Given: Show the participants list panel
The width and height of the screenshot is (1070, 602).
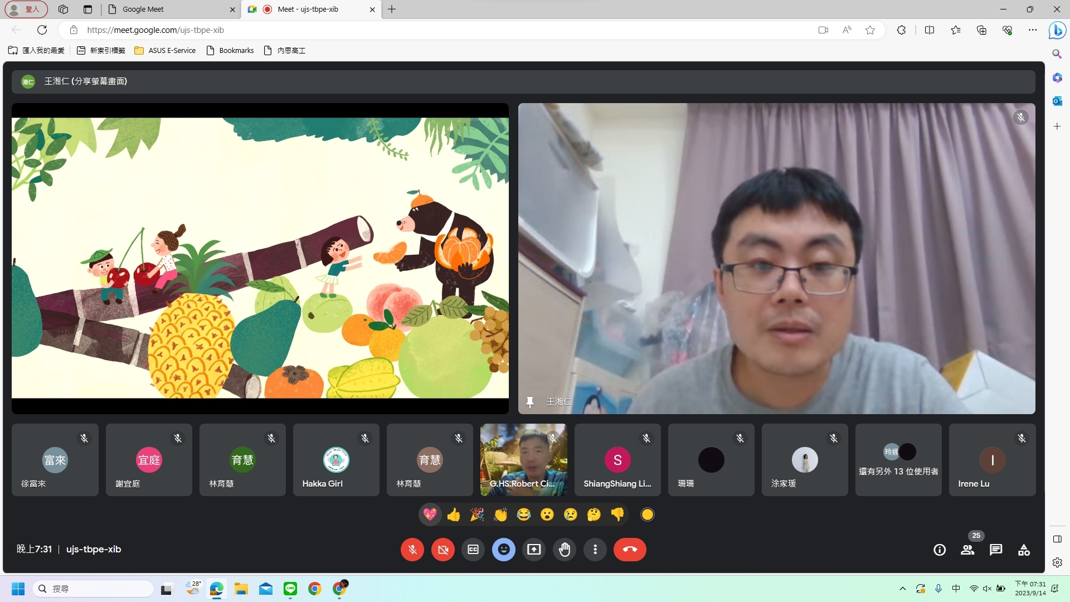Looking at the screenshot, I should (x=967, y=550).
